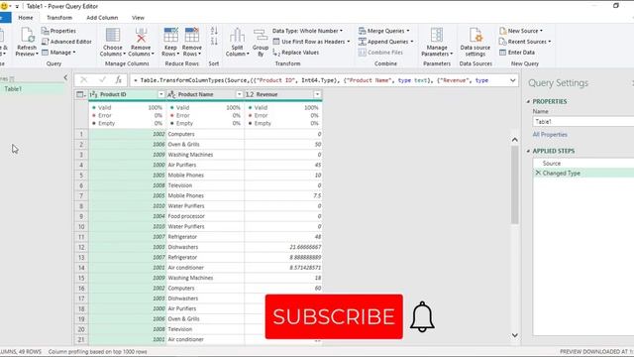This screenshot has height=357, width=634.
Task: Click the Refresh Preview icon
Action: click(27, 36)
